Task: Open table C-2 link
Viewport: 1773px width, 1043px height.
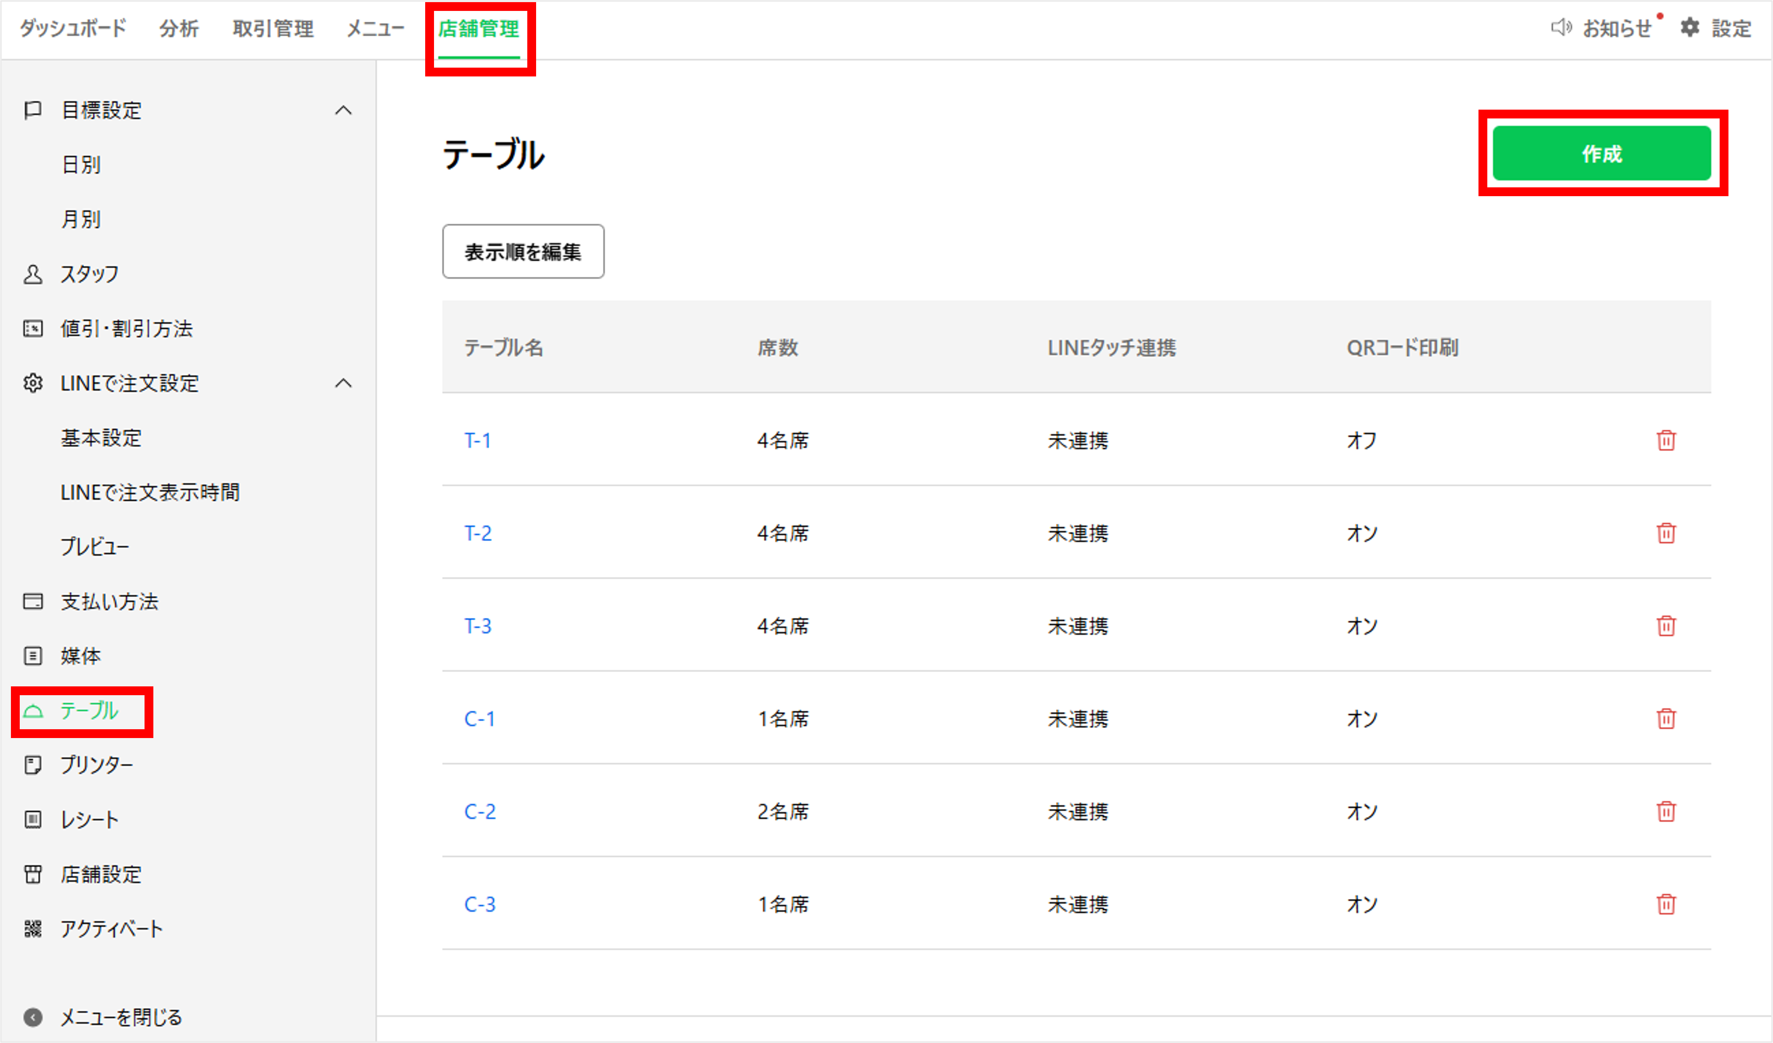Action: point(480,812)
